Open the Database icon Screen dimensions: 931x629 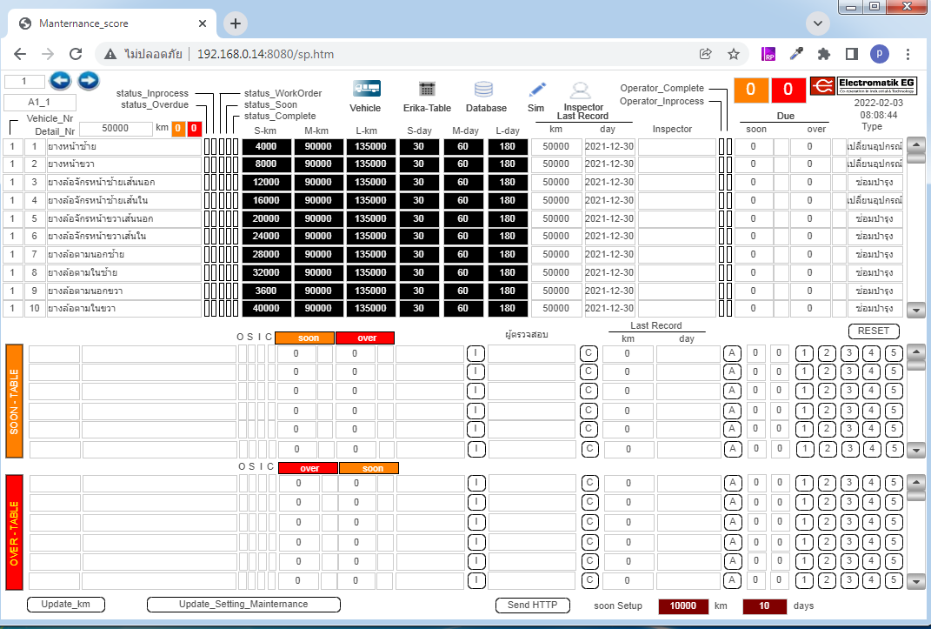[x=484, y=89]
